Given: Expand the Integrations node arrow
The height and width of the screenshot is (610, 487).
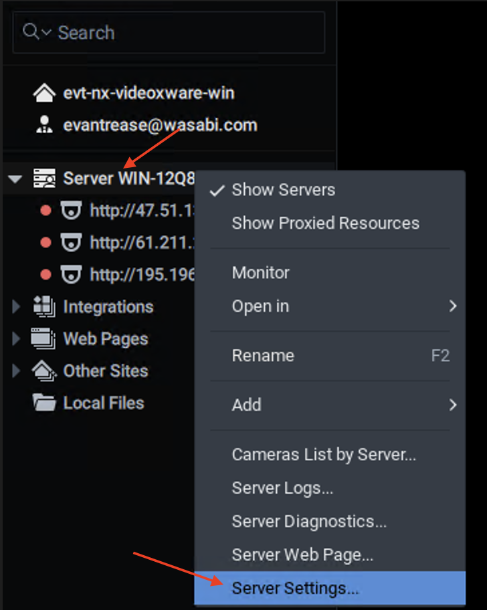Looking at the screenshot, I should coord(16,306).
